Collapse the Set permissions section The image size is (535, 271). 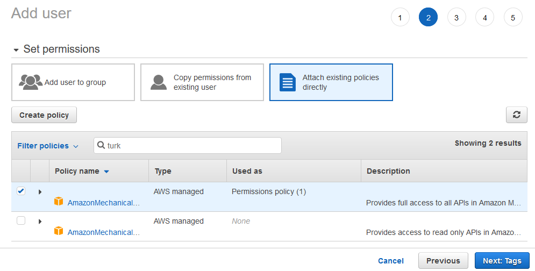pyautogui.click(x=16, y=50)
